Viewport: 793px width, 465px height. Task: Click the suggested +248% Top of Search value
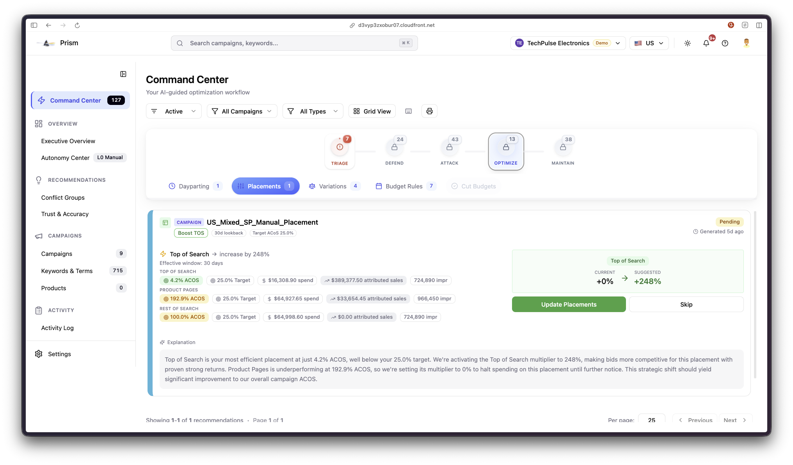[647, 281]
